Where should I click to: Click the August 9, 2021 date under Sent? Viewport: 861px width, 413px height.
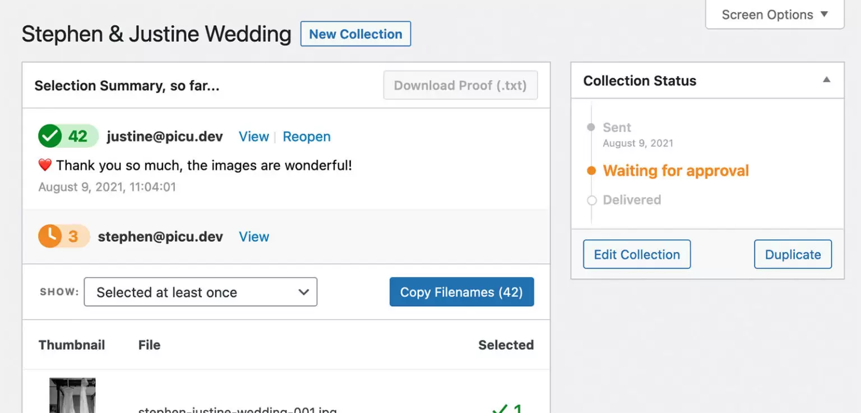(x=638, y=143)
